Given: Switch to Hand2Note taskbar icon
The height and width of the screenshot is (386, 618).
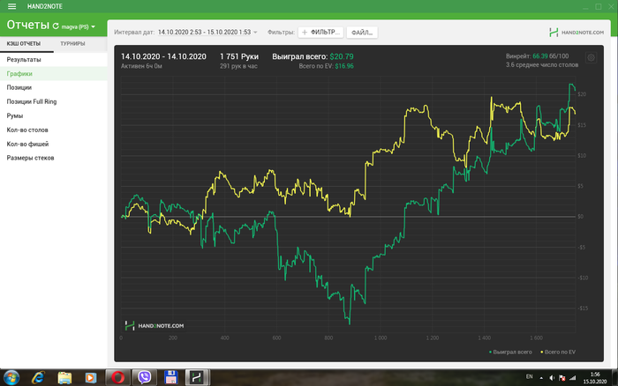Looking at the screenshot, I should [197, 378].
